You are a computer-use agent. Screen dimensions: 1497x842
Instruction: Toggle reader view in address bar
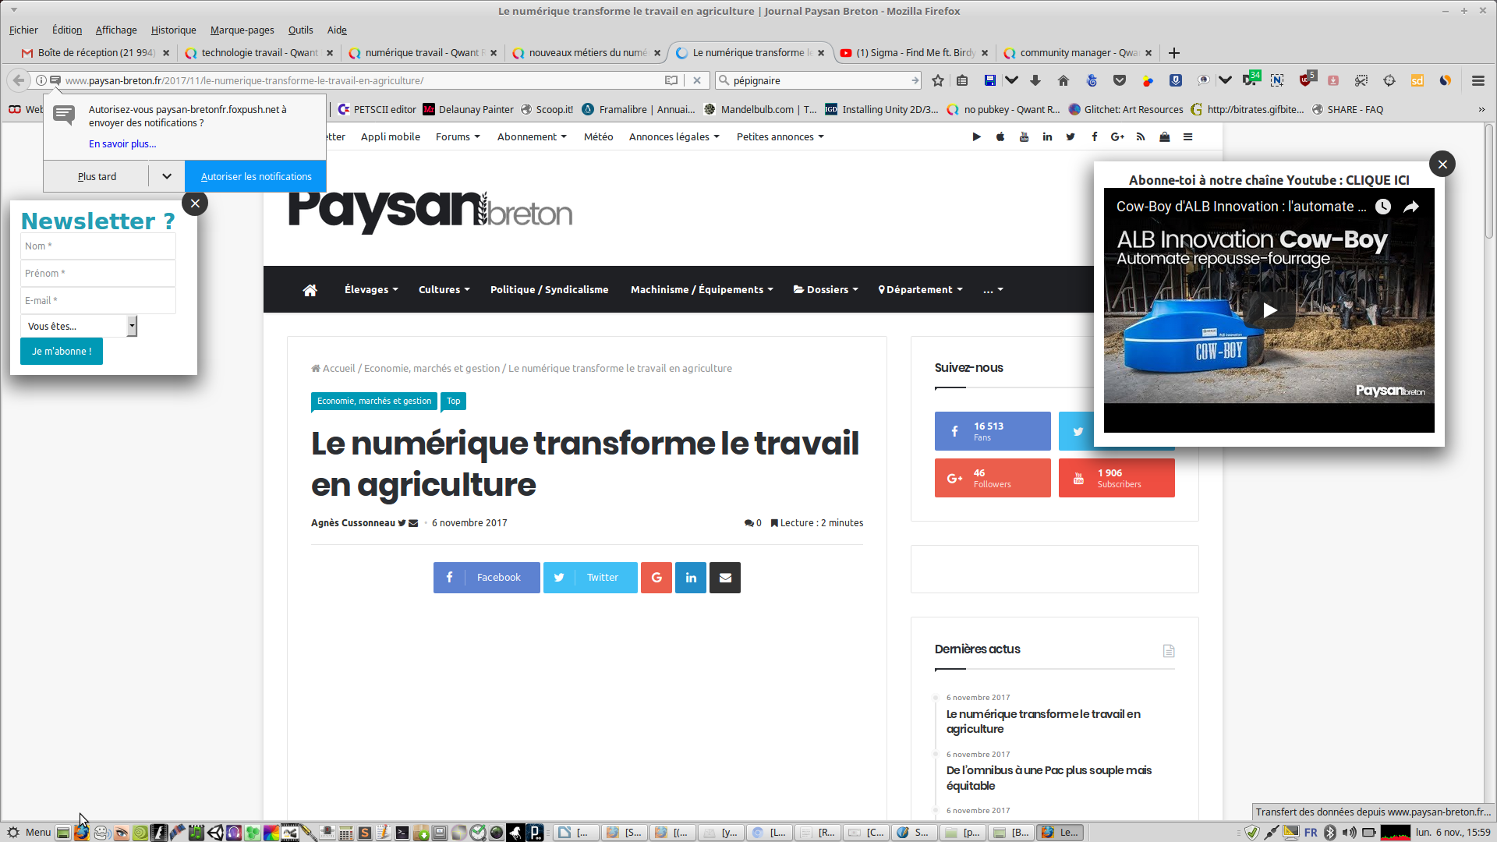tap(671, 80)
